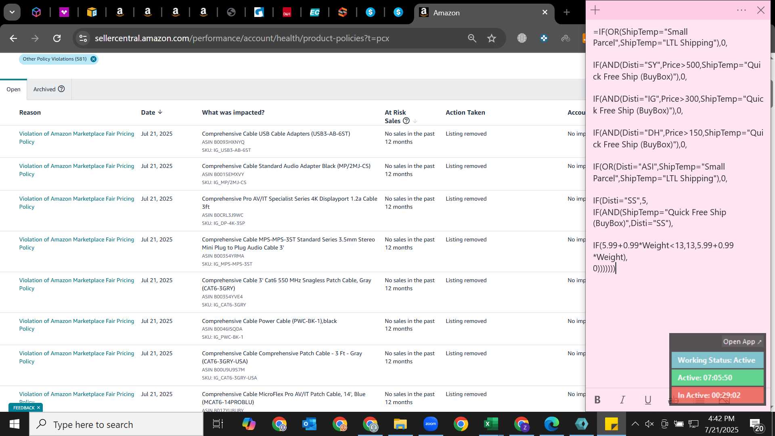Open the Fair Pricing violation for MP/2MJ-CS adapter
This screenshot has width=775, height=436.
[x=77, y=170]
